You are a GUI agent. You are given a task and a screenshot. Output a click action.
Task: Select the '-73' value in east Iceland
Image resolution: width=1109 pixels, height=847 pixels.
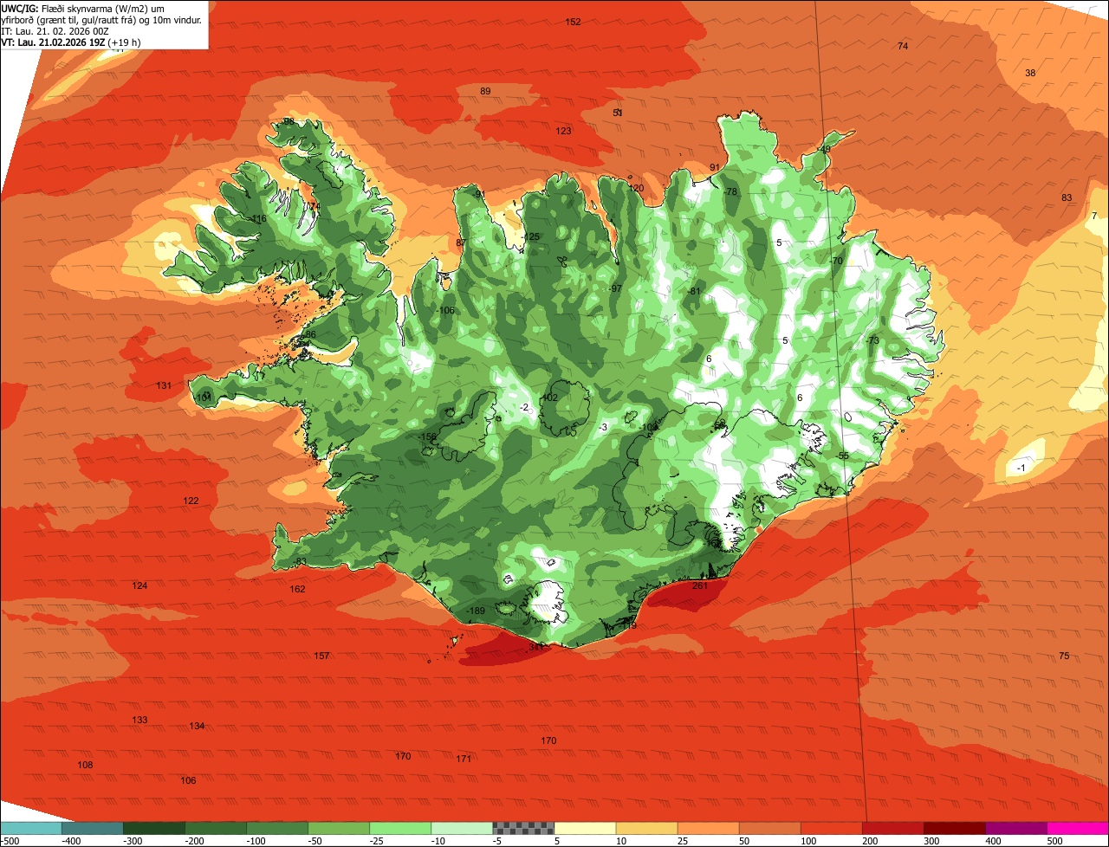click(872, 340)
